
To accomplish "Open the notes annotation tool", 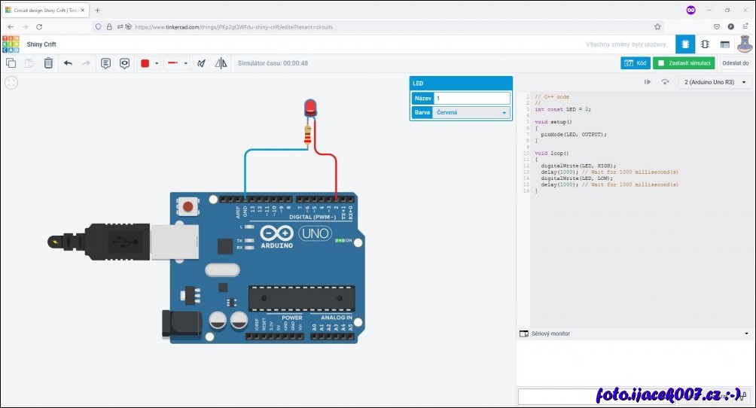I will [x=105, y=63].
